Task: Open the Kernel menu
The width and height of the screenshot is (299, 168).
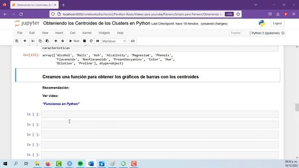Action: (x=87, y=33)
